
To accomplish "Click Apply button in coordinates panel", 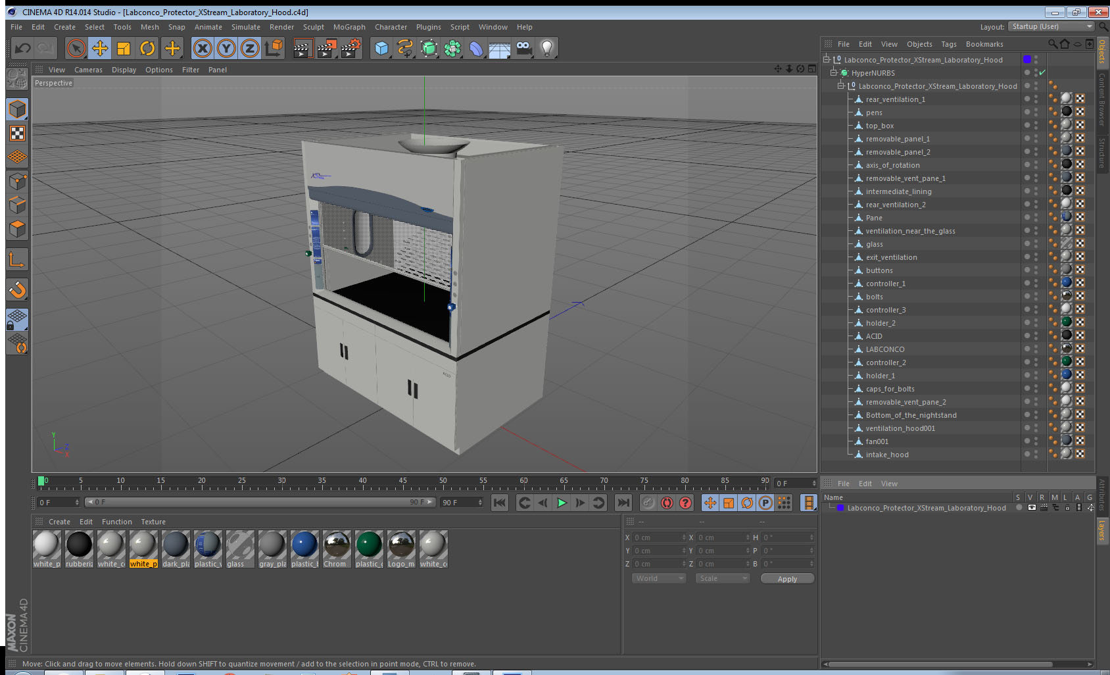I will [787, 578].
